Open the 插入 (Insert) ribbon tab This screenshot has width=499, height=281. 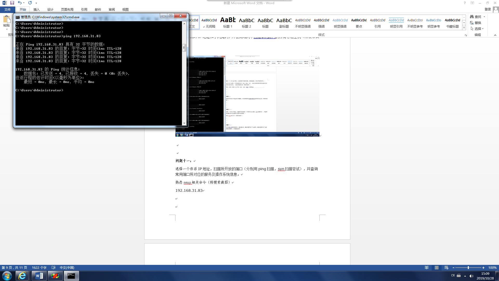click(x=36, y=9)
